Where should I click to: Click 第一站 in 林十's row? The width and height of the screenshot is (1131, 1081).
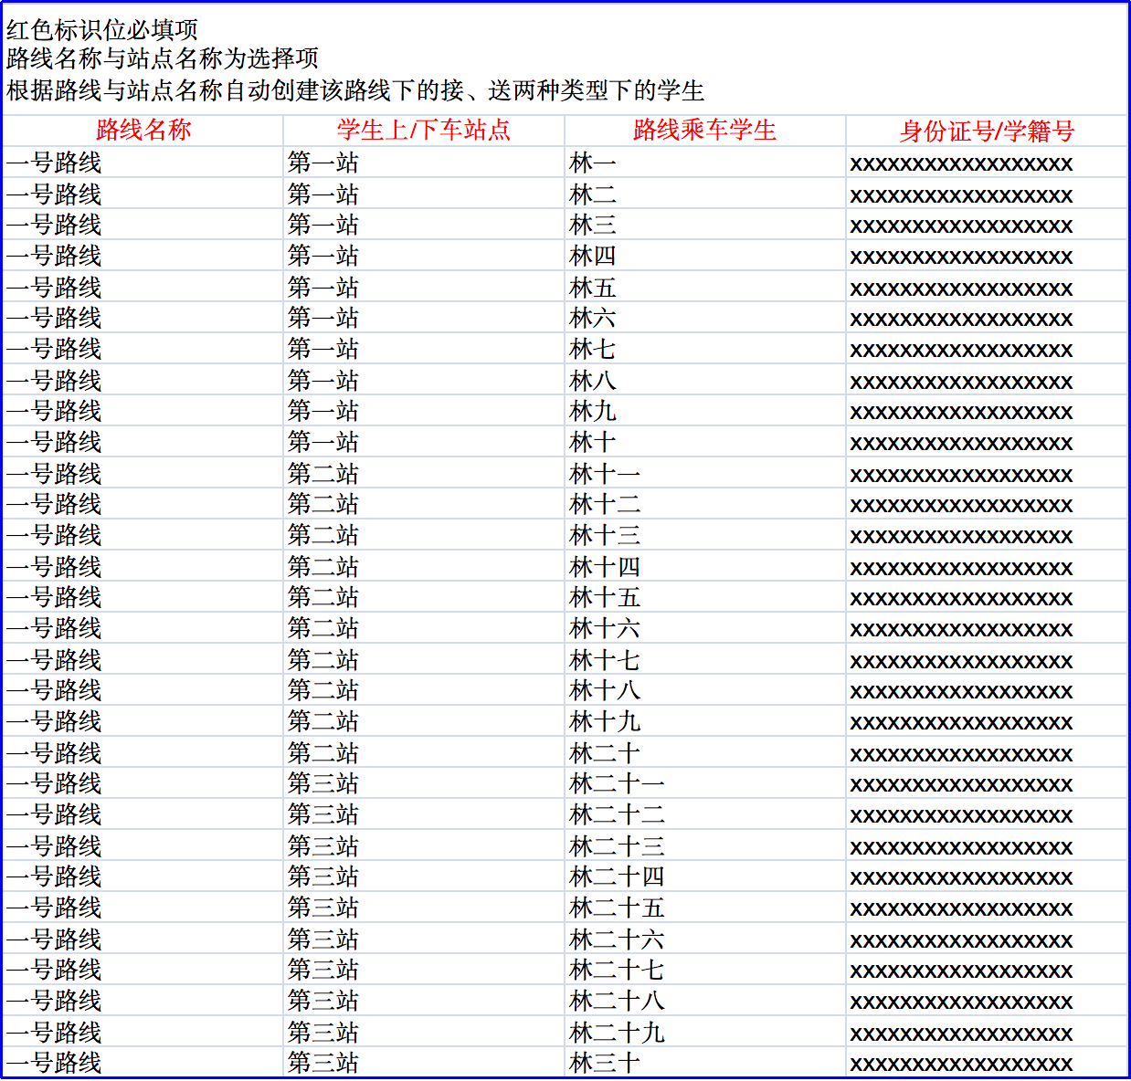tap(424, 442)
